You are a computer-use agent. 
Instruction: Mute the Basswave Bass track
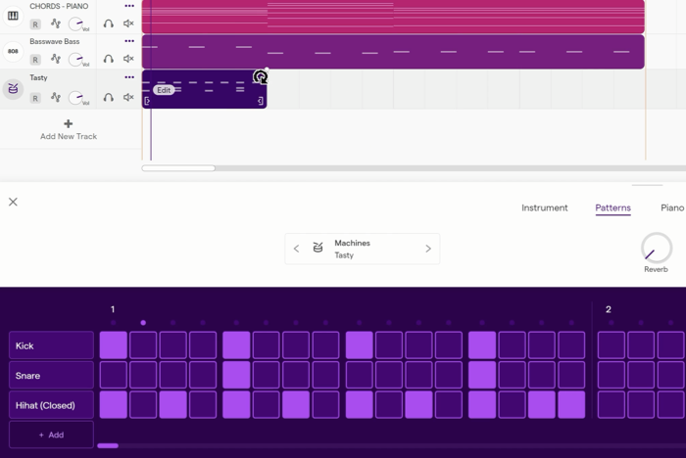(x=128, y=59)
